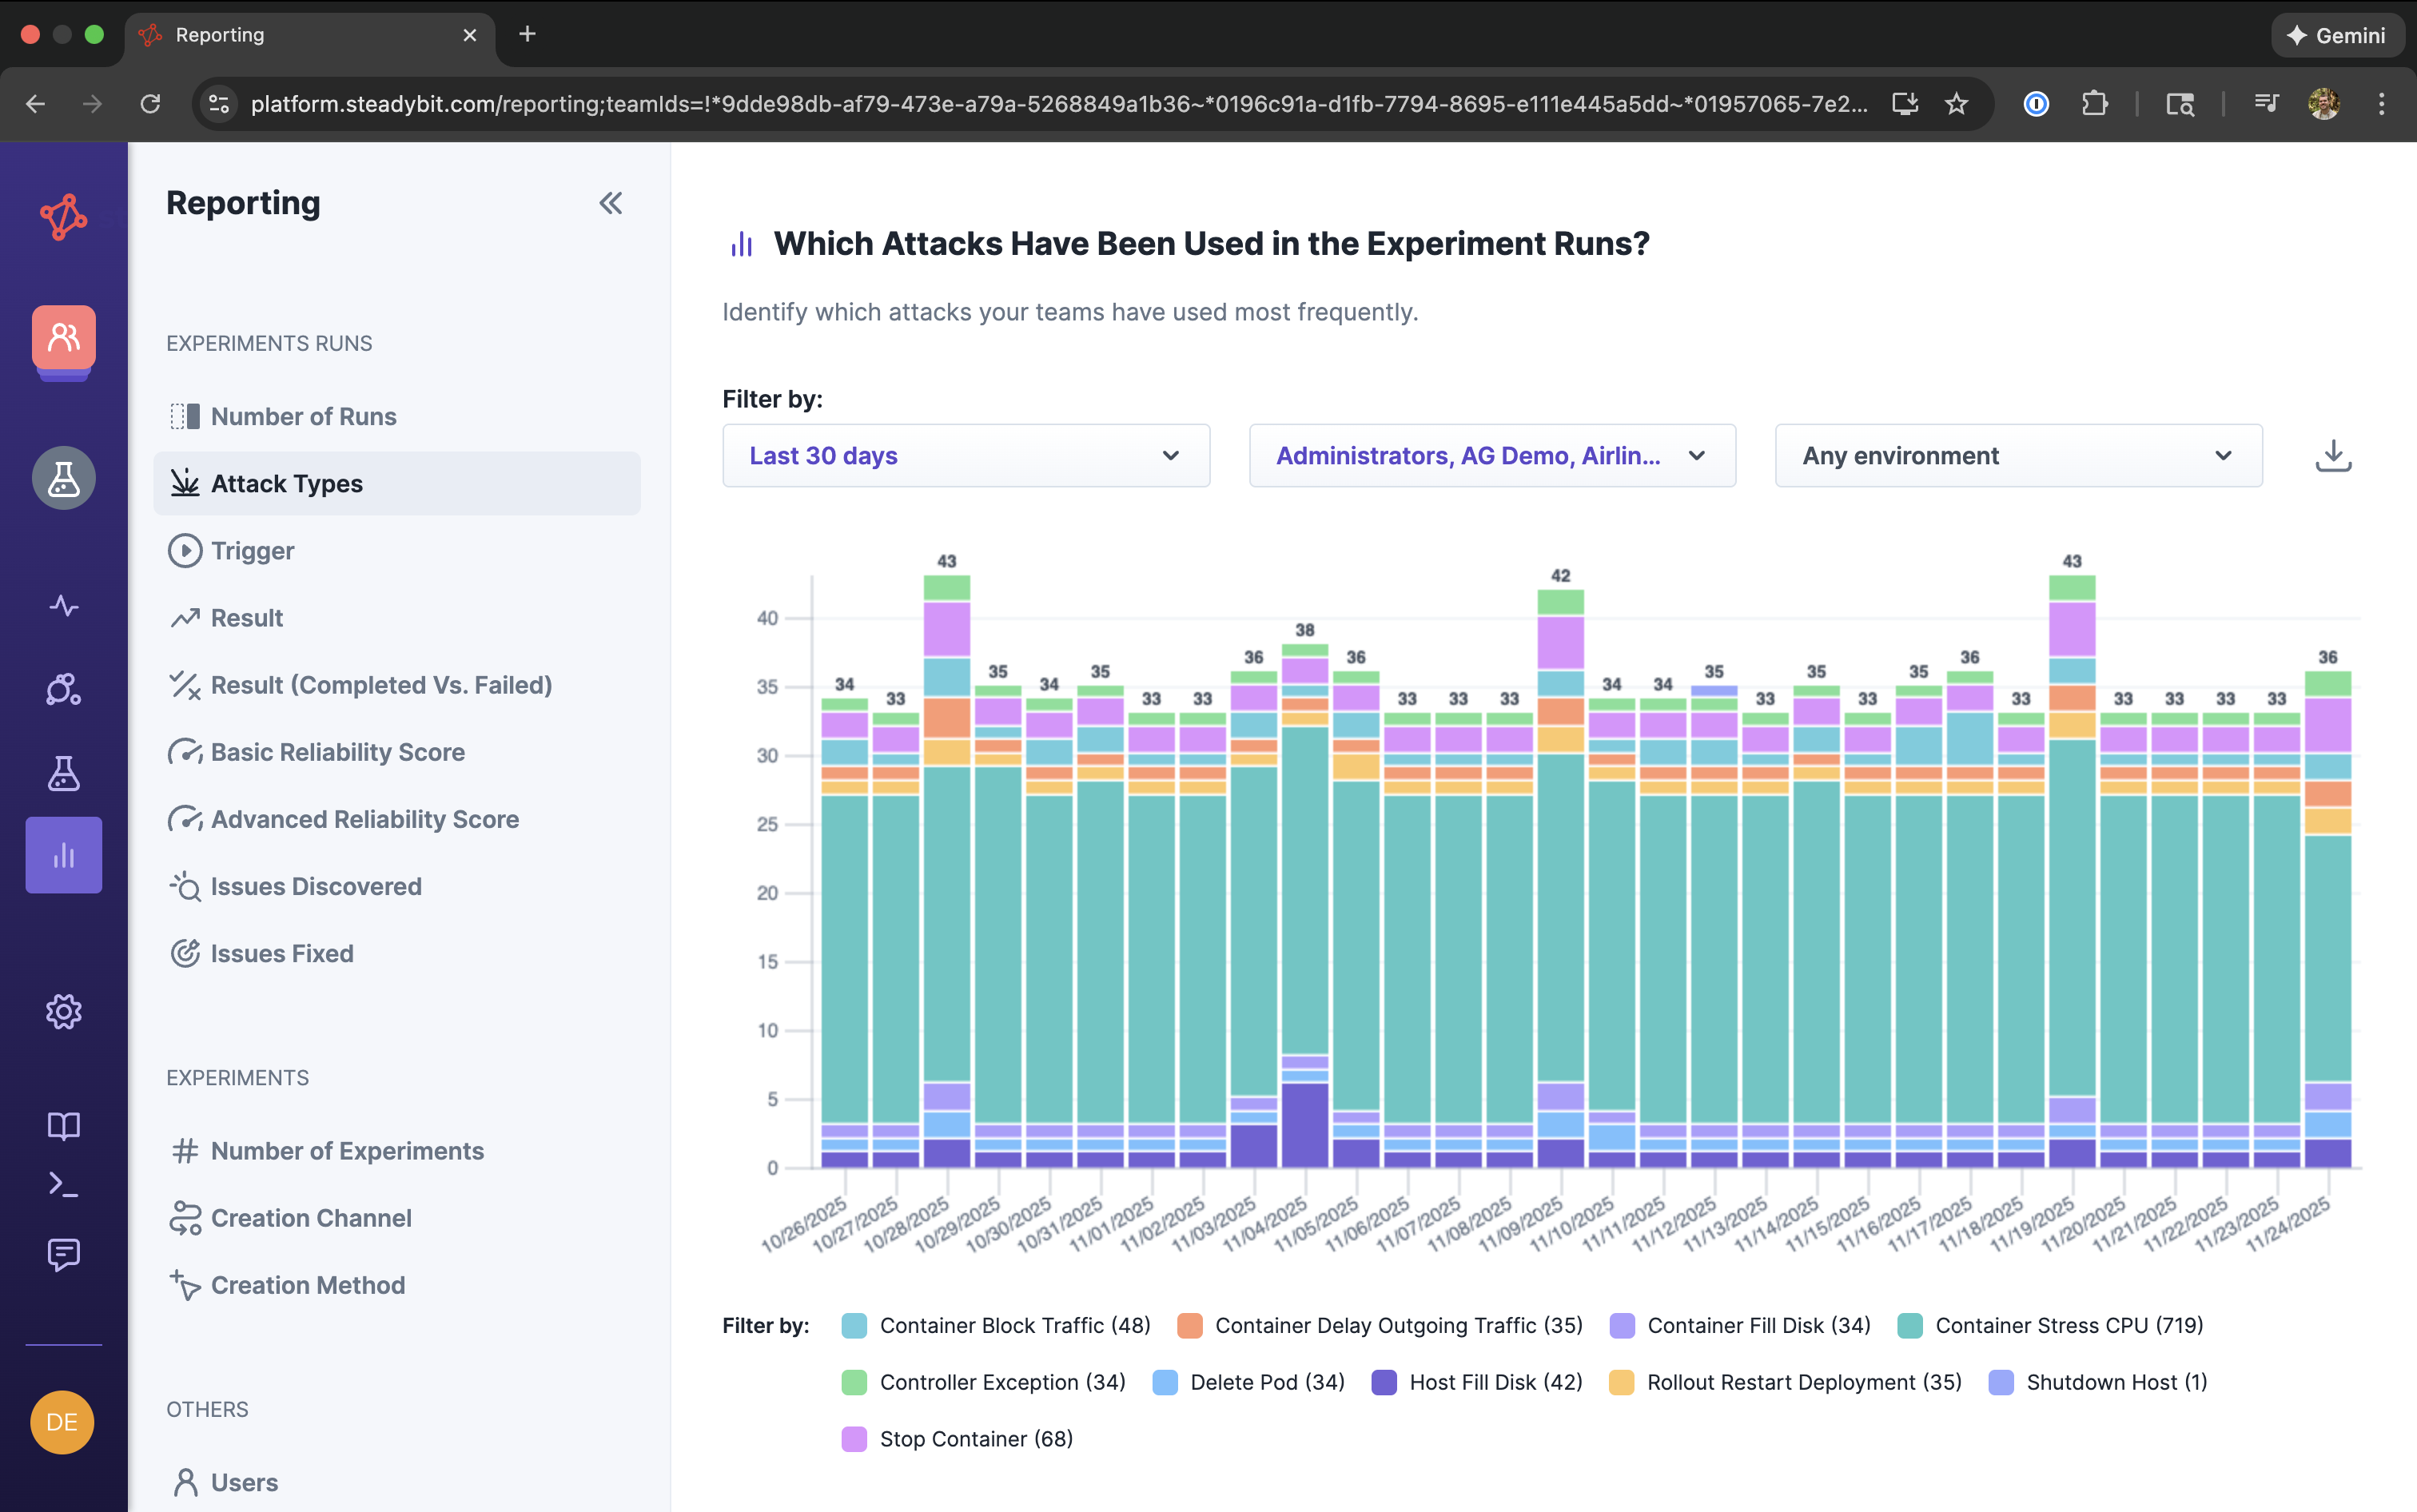Open the Issues Discovered report

tap(316, 886)
